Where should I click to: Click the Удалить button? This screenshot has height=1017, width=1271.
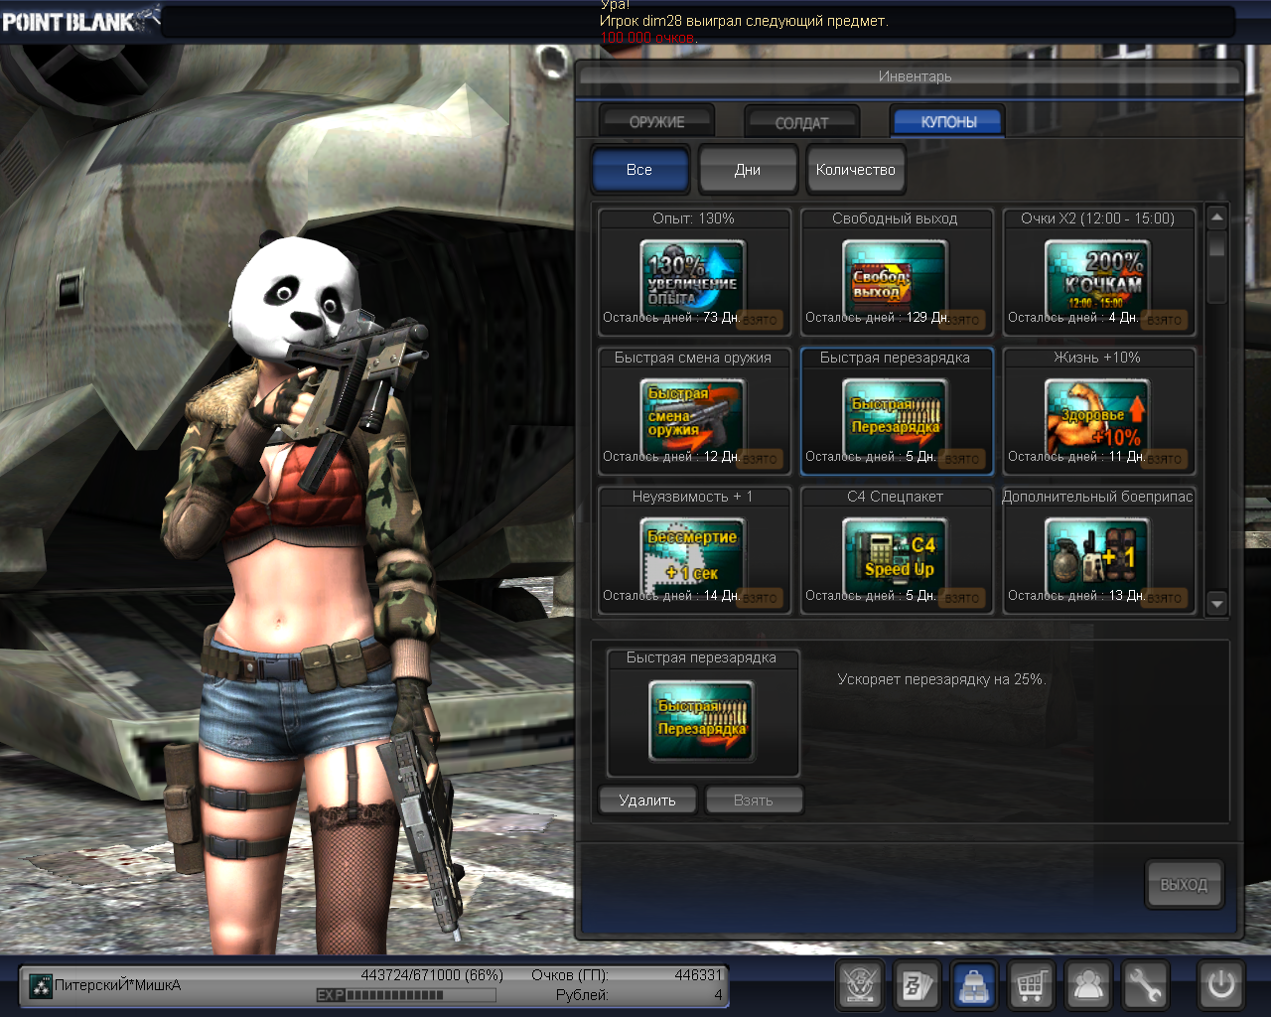(x=647, y=800)
